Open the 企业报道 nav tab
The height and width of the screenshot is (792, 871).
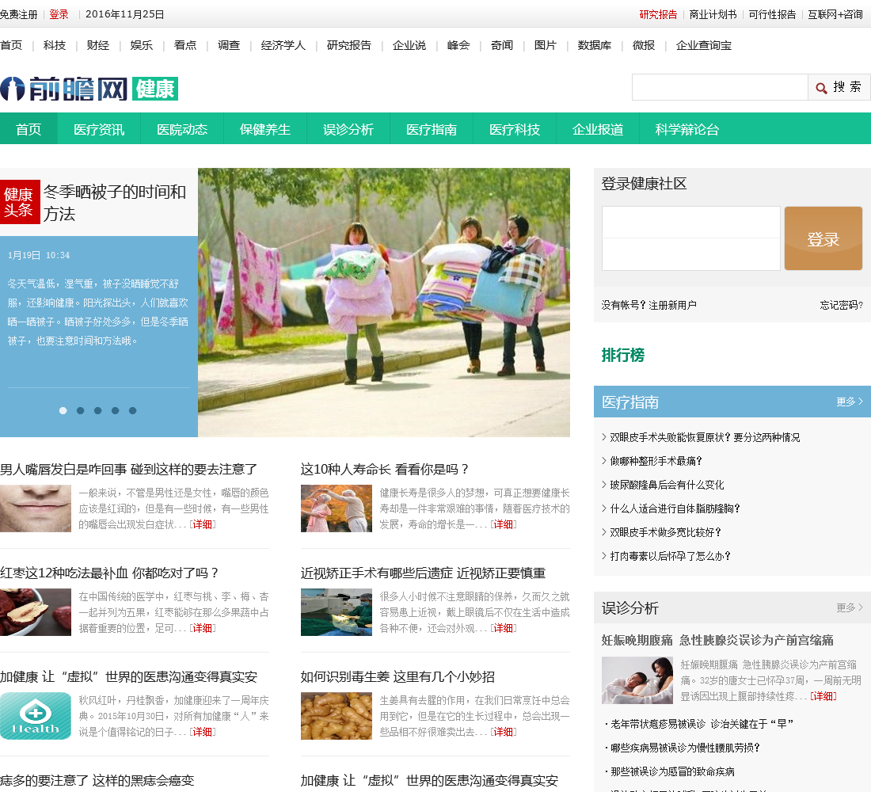[x=598, y=129]
